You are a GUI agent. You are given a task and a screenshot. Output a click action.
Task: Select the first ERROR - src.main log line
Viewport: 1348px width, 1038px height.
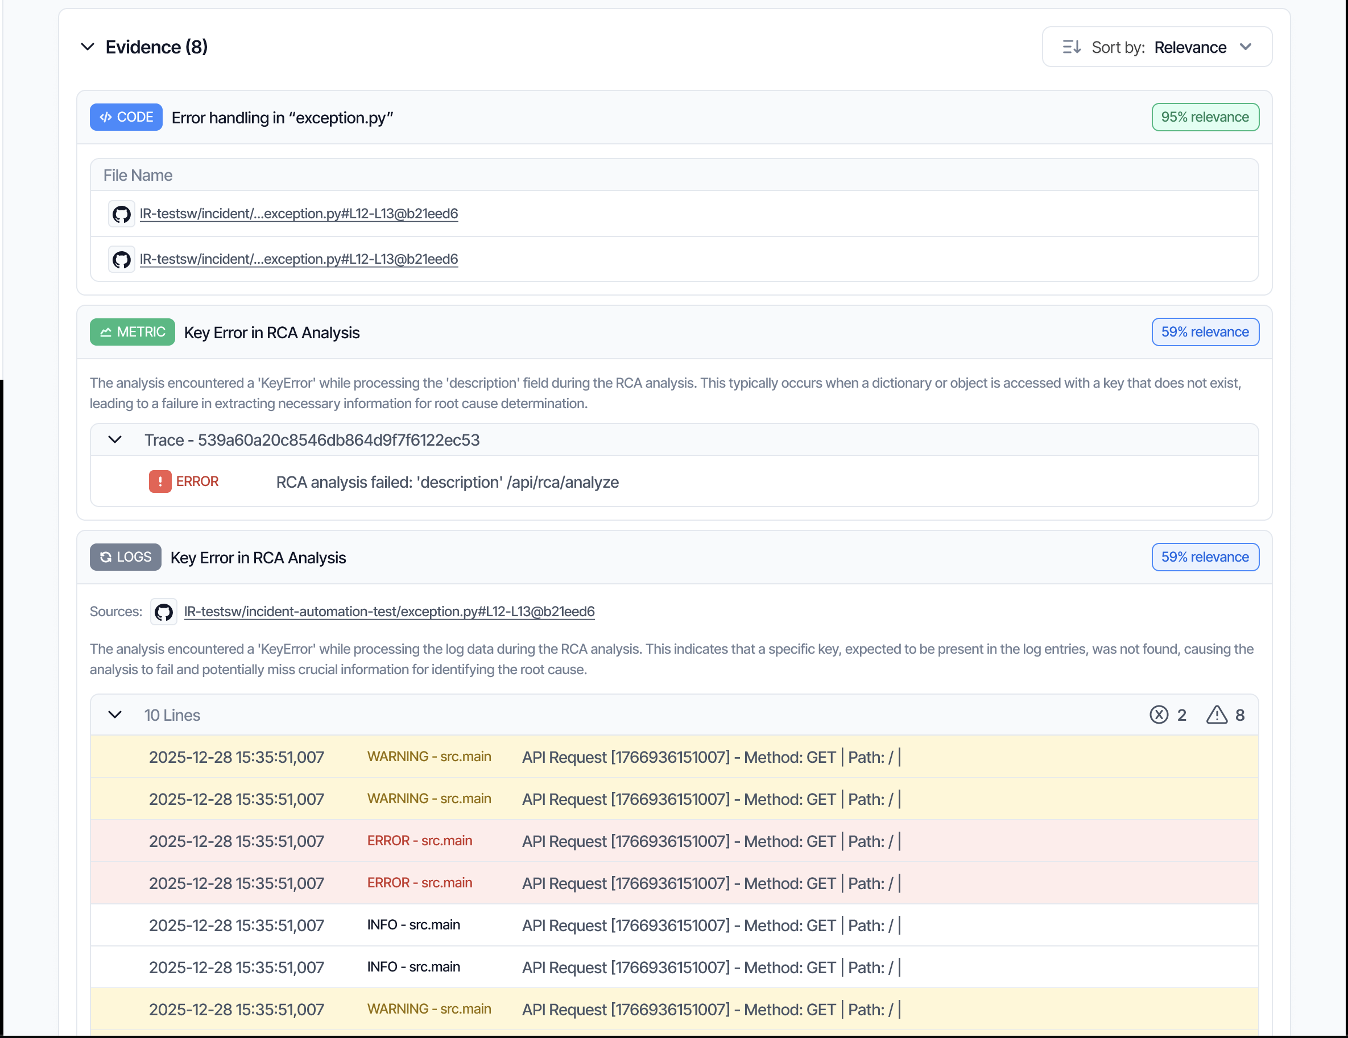(420, 841)
